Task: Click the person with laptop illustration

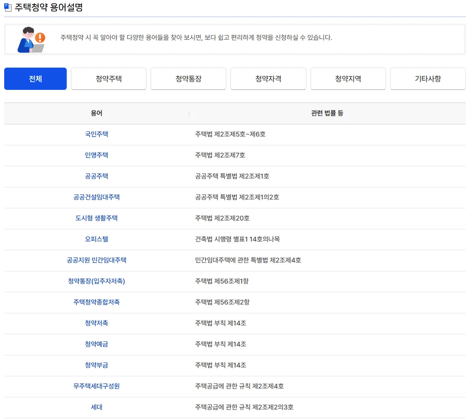Action: [31, 39]
